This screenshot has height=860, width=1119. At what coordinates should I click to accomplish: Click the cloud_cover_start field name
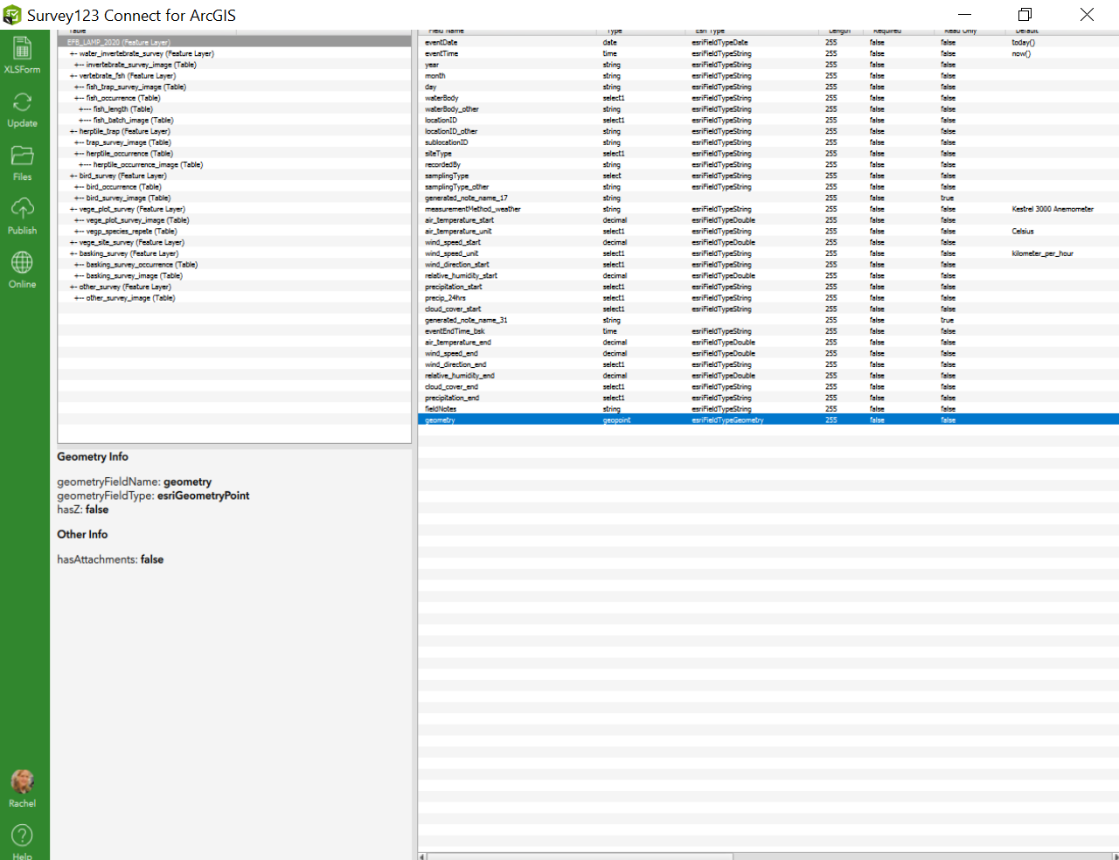453,309
